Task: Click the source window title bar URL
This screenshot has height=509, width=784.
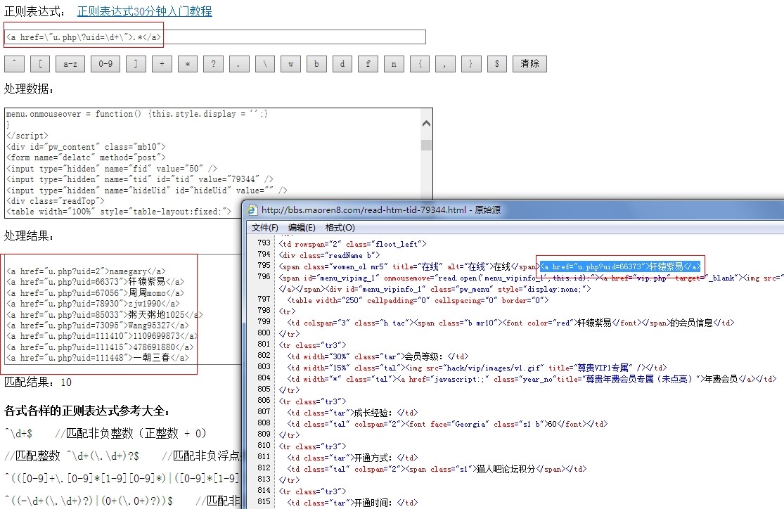Action: pos(364,210)
